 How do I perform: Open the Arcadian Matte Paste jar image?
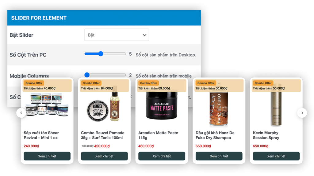[x=162, y=105]
